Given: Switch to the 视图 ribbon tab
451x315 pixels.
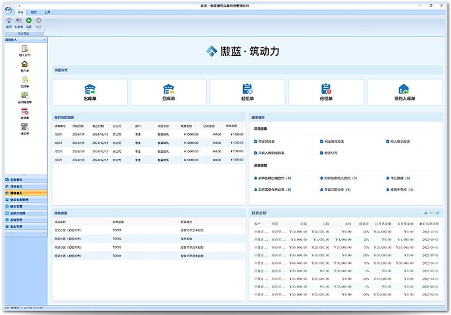Looking at the screenshot, I should (x=34, y=12).
